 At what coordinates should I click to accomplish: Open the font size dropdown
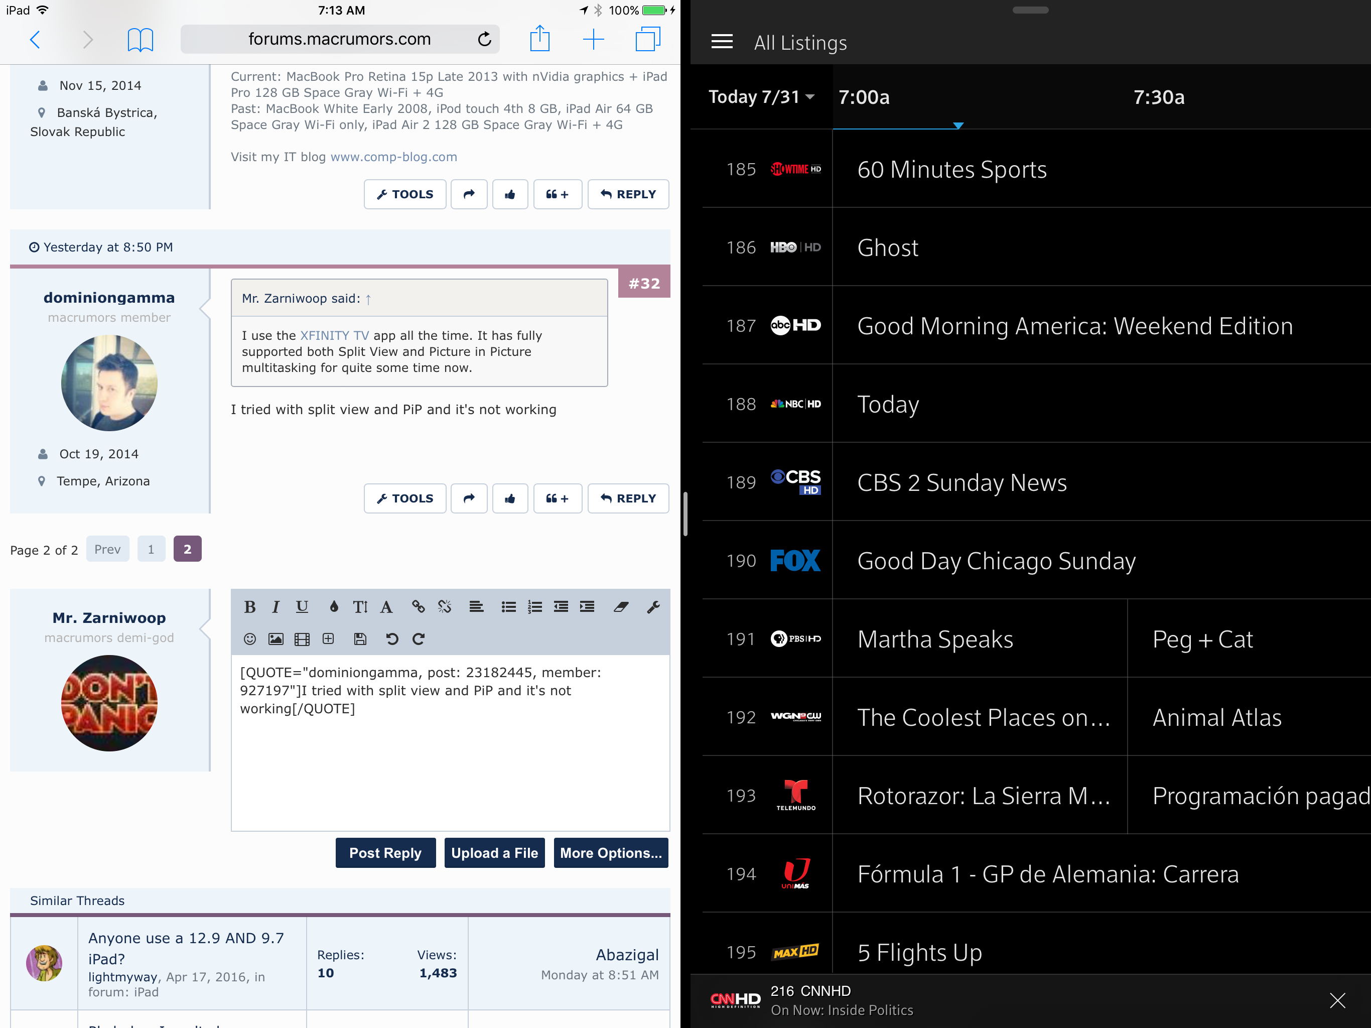pyautogui.click(x=360, y=607)
